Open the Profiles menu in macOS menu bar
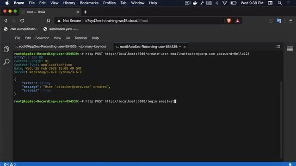Image resolution: width=296 pixels, height=166 pixels. pos(109,3)
